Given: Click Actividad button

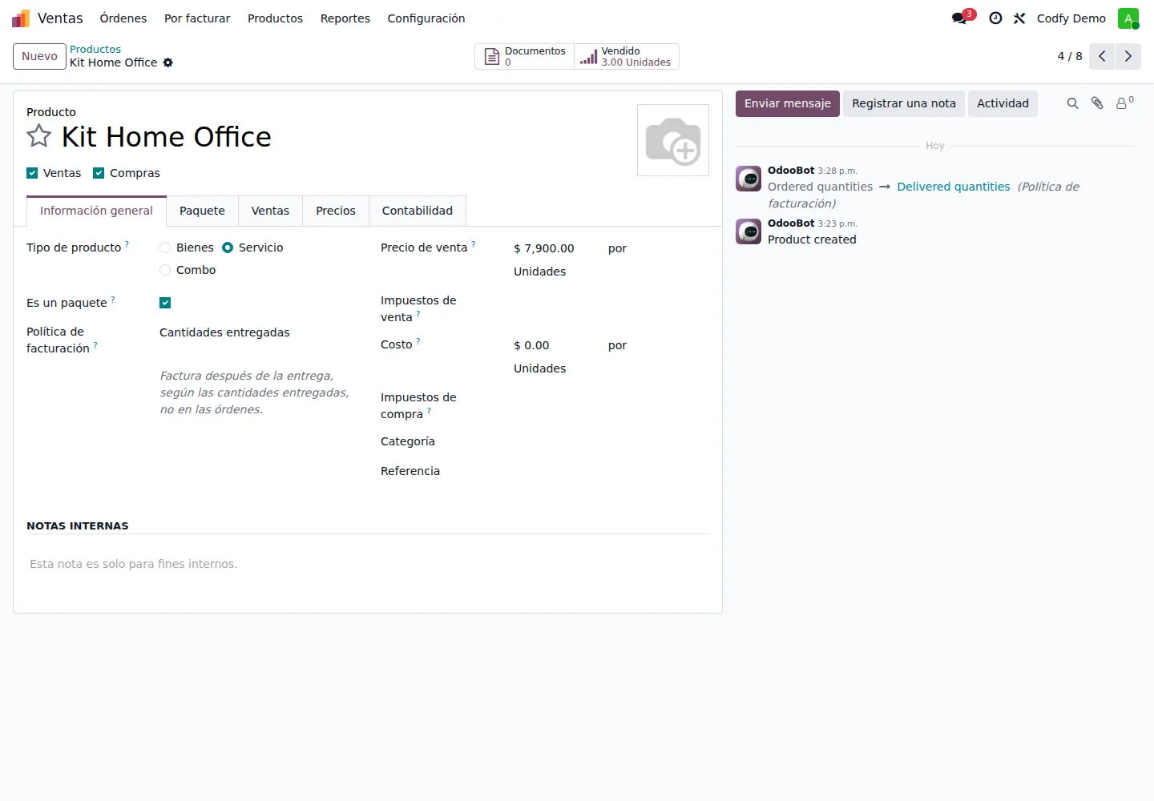Looking at the screenshot, I should [1003, 103].
